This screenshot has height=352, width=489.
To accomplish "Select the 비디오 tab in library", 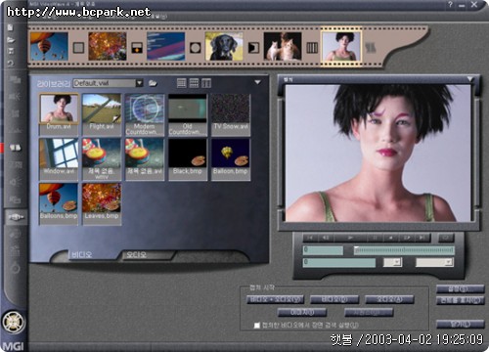I will [x=81, y=254].
